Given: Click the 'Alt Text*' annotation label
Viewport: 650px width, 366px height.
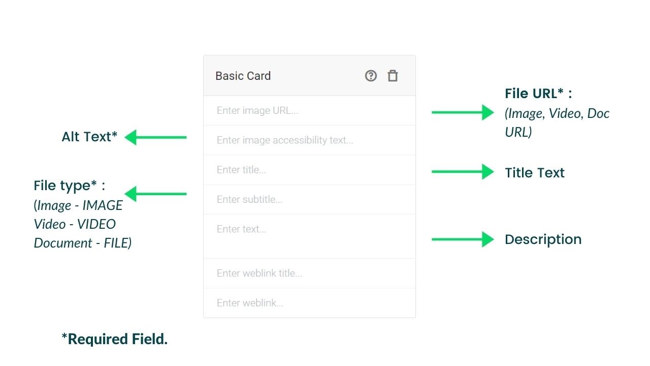Looking at the screenshot, I should tap(89, 137).
